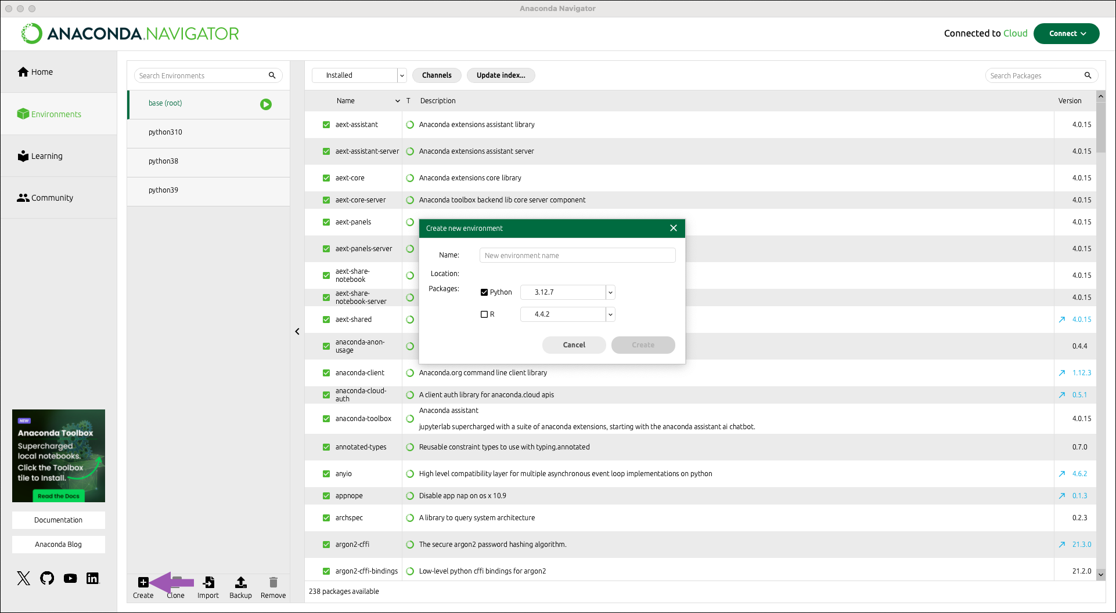
Task: Collapse the environments panel with left chevron
Action: (297, 332)
